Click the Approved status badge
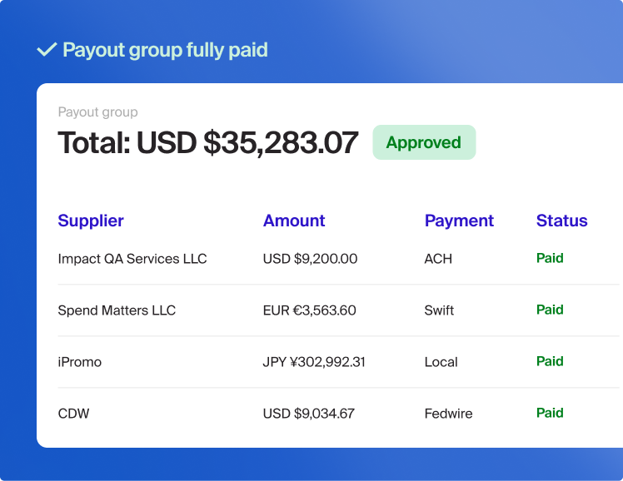The image size is (623, 481). pos(424,142)
